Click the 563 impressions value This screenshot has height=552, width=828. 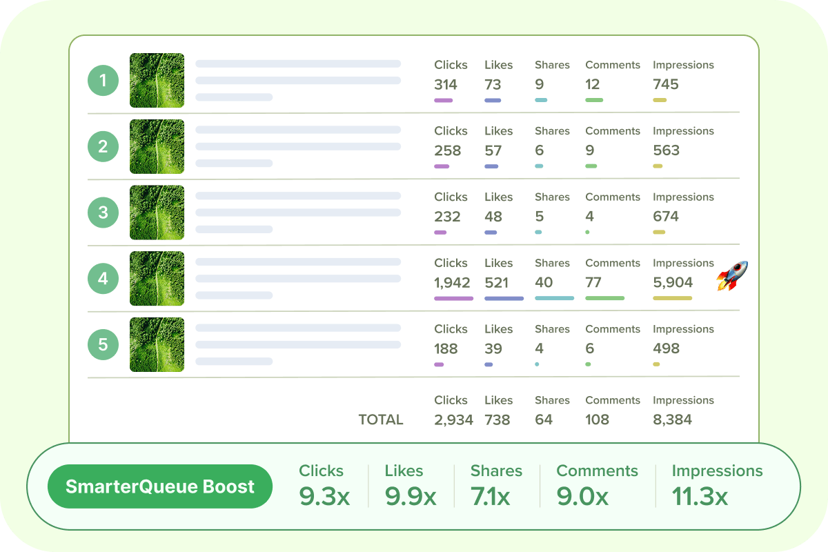click(667, 150)
